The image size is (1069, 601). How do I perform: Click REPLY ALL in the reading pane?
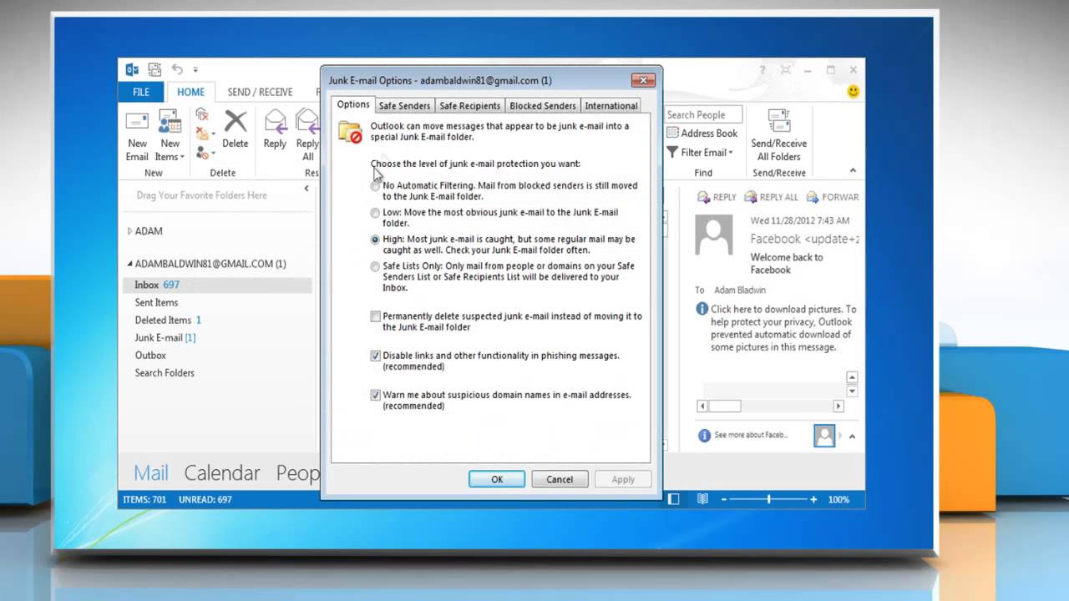(x=771, y=197)
